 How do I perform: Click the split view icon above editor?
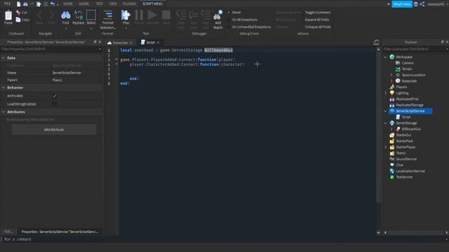[x=376, y=42]
